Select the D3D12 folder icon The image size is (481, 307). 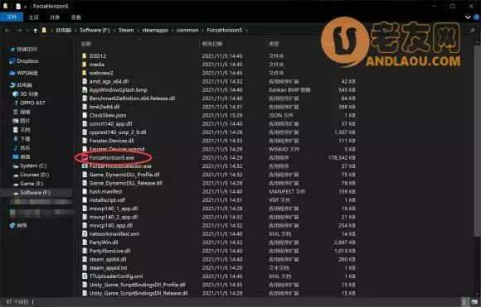pyautogui.click(x=85, y=55)
